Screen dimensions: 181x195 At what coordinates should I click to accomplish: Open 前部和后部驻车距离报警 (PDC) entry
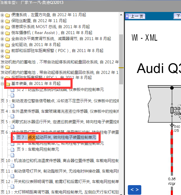pos(57,51)
